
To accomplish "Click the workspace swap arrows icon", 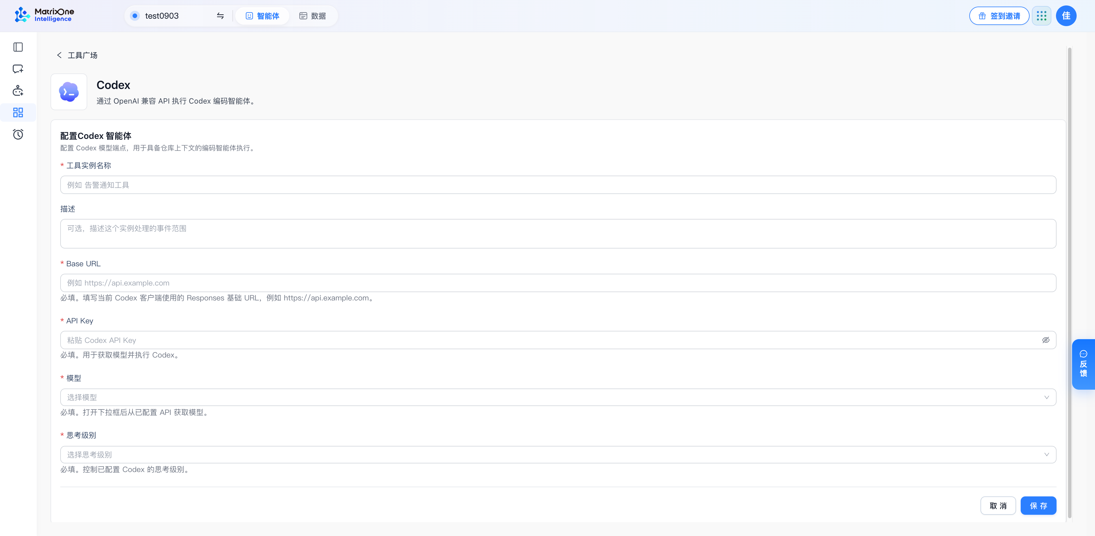I will (220, 16).
